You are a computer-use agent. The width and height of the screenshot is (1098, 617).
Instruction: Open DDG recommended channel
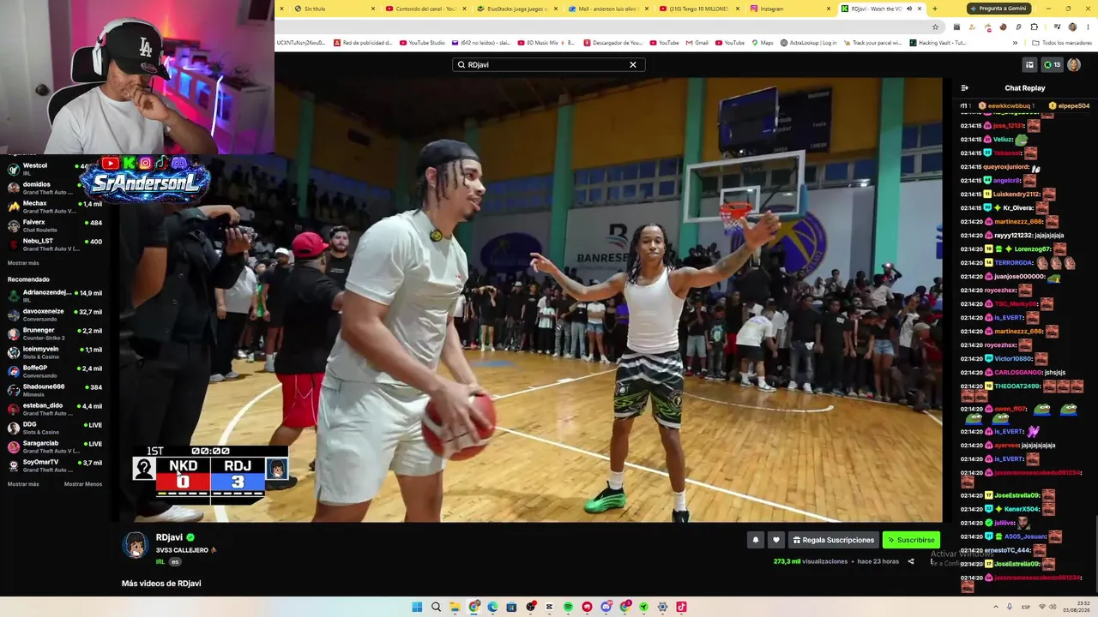pyautogui.click(x=55, y=428)
